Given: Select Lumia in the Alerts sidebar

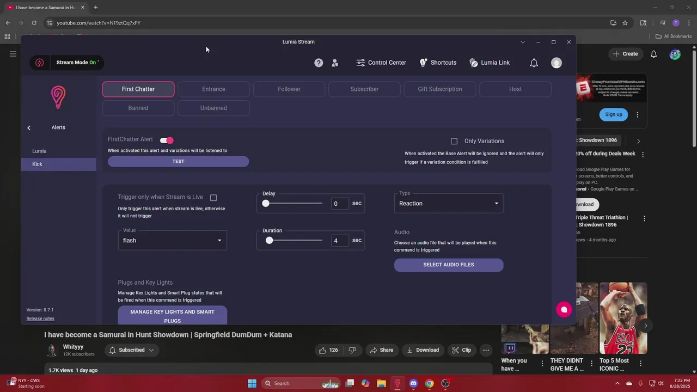Looking at the screenshot, I should [x=59, y=151].
